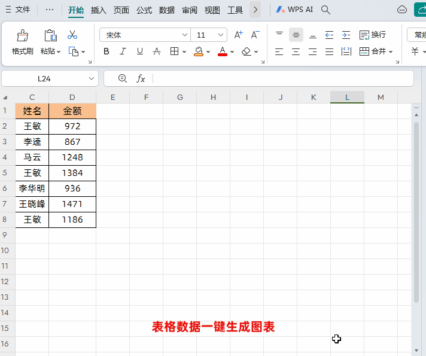The width and height of the screenshot is (426, 356).
Task: Toggle strikethrough formatting
Action: 157,51
